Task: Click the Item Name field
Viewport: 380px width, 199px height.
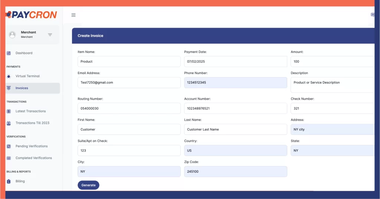Action: 129,62
